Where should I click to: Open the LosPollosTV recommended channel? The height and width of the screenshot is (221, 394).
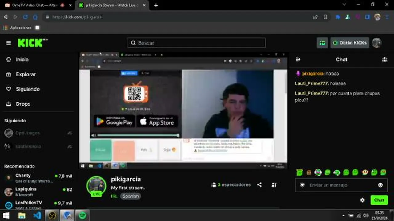[38, 205]
